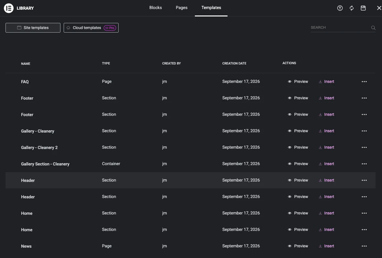Screen dimensions: 382x258
Task: Preview the FAQ template
Action: click(x=298, y=82)
